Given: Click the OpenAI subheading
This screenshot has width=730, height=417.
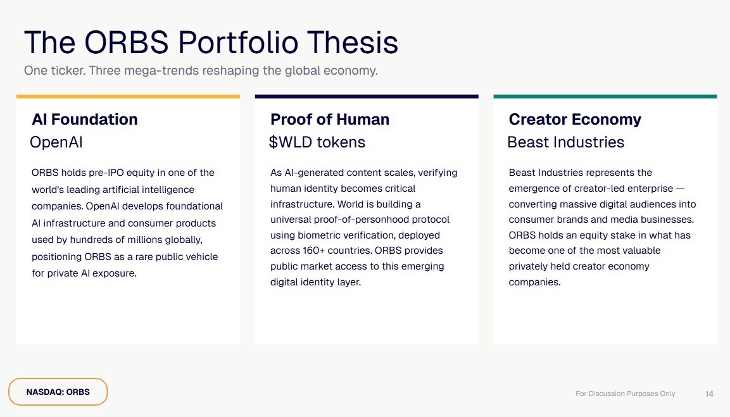Looking at the screenshot, I should 56,142.
